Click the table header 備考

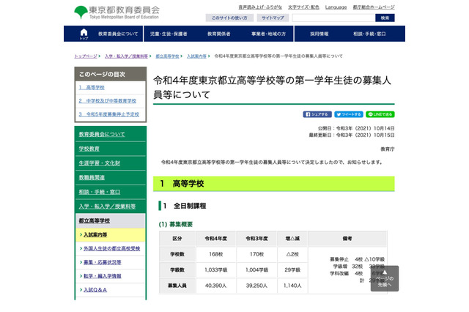coord(347,239)
